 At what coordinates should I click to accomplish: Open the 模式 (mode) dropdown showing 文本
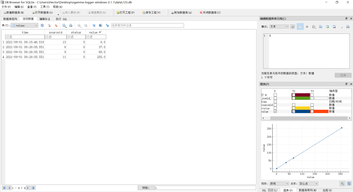[x=279, y=27]
